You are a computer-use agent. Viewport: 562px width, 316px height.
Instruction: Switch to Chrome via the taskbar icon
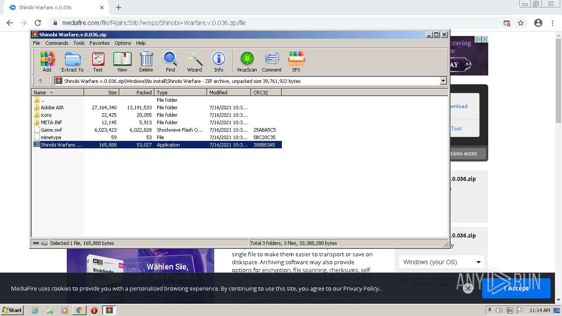point(79,310)
